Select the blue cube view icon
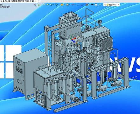140x114 pixels. point(51,4)
